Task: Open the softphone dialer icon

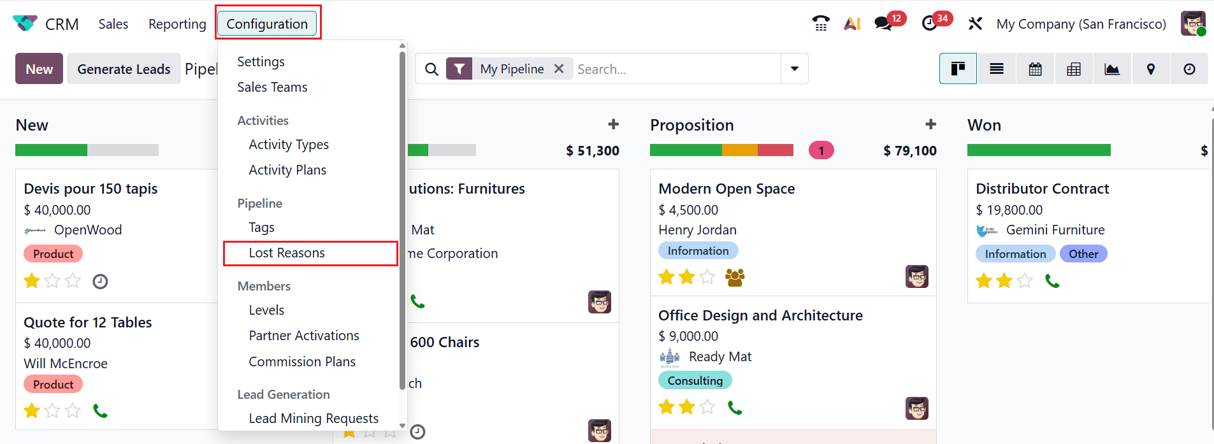Action: 821,24
